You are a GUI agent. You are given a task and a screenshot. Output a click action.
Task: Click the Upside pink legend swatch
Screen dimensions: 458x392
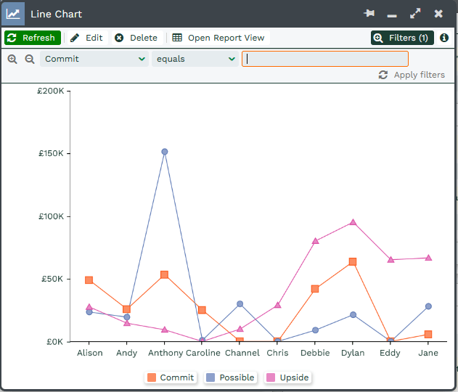271,377
